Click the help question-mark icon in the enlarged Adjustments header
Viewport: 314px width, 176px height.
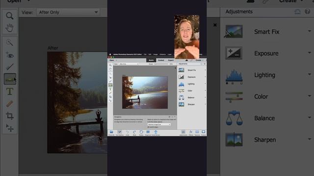pyautogui.click(x=308, y=11)
